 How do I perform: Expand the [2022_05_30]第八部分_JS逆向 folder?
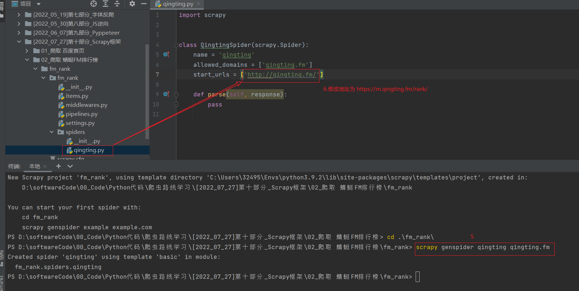pos(19,24)
